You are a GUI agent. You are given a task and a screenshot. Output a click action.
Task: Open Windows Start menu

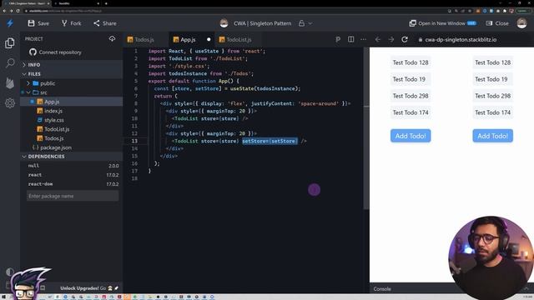coord(3,297)
